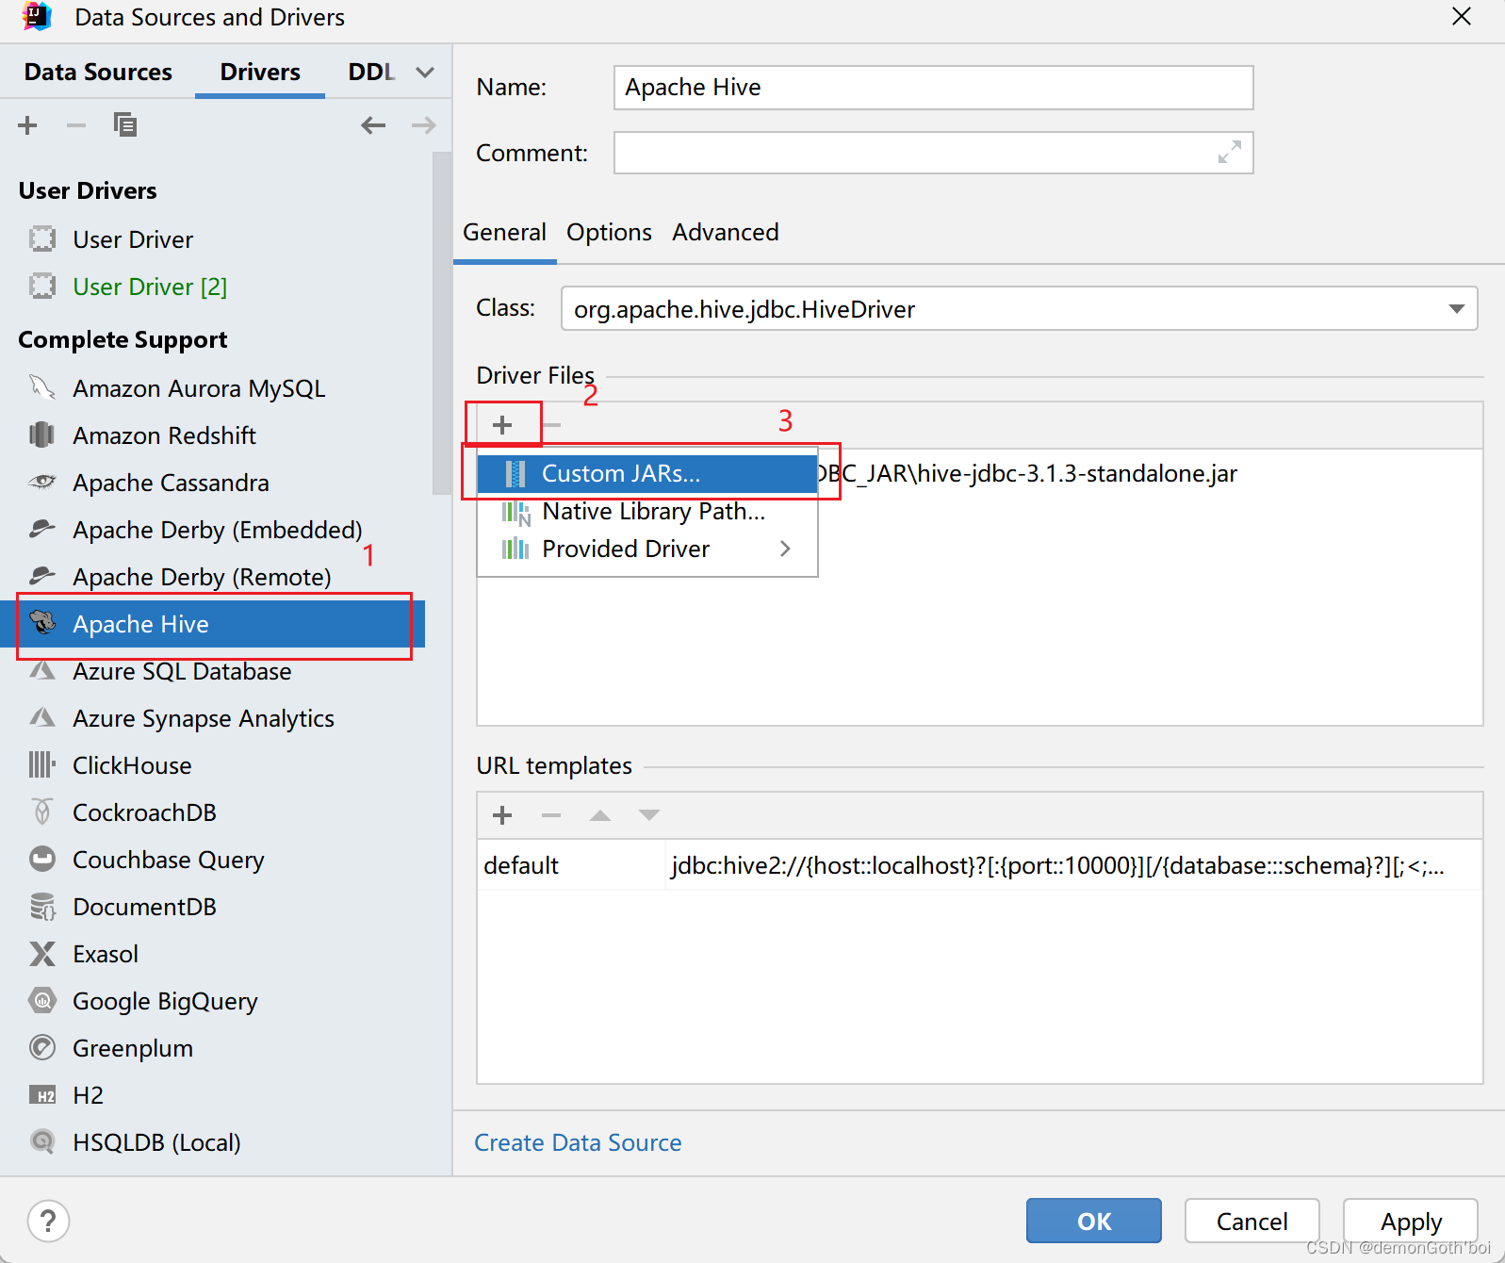1505x1263 pixels.
Task: Open the Advanced tab
Action: [x=726, y=233]
